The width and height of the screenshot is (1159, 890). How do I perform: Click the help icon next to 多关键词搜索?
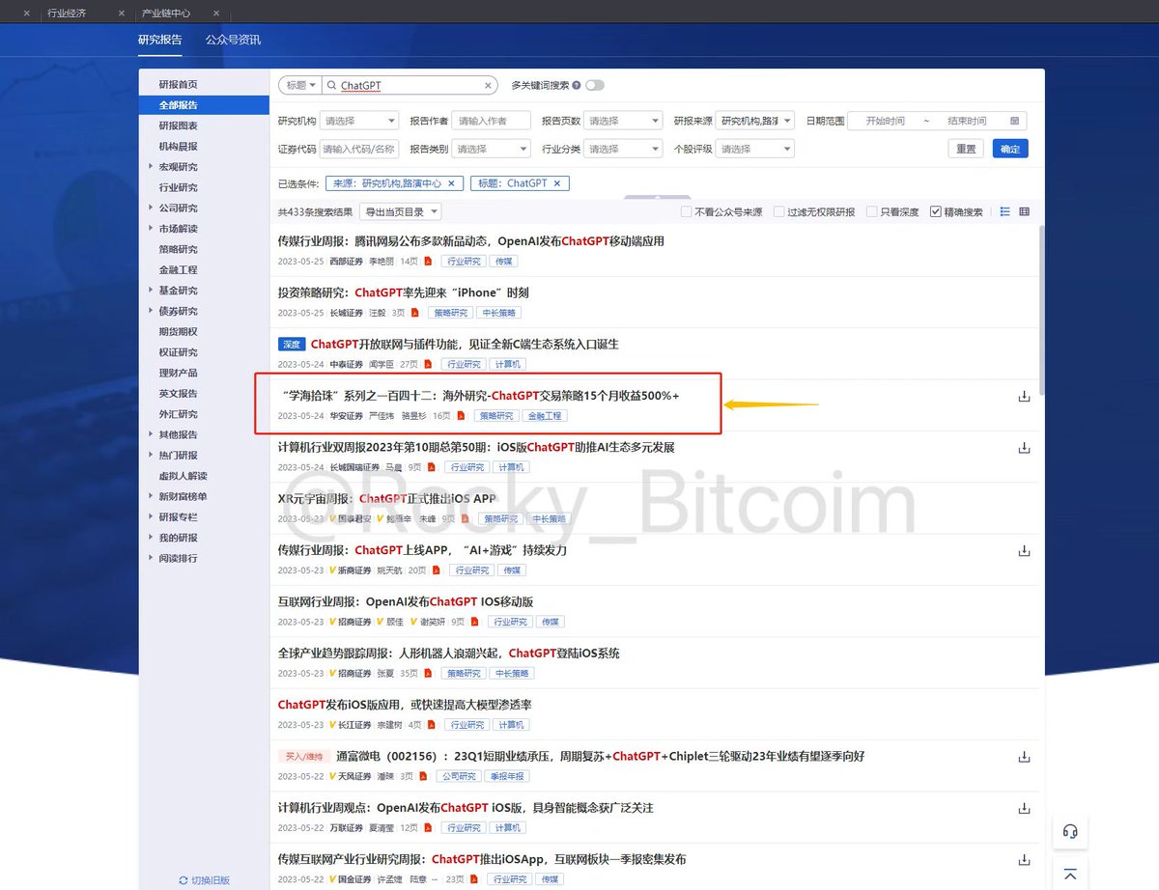pyautogui.click(x=577, y=86)
